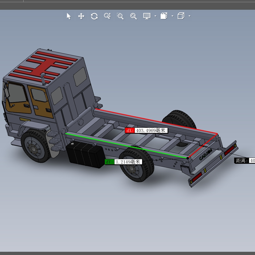Activate the rotate view tool
255x255 pixels.
[x=94, y=16]
